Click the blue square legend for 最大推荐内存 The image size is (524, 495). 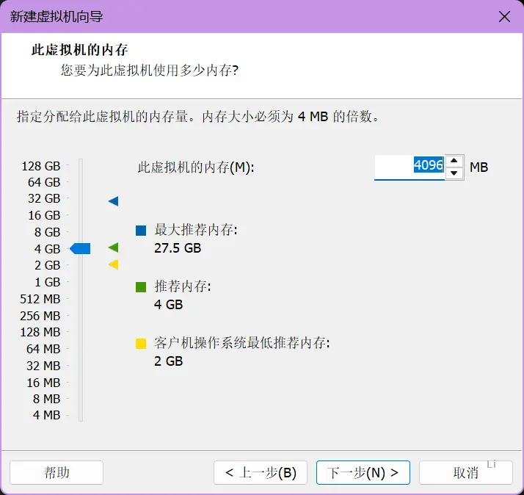click(141, 231)
